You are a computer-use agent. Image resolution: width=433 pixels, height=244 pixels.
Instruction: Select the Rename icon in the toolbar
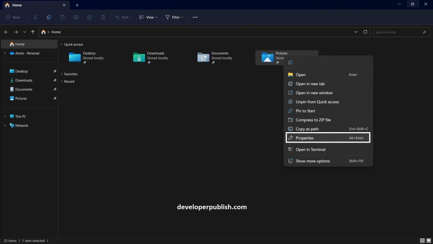[76, 17]
